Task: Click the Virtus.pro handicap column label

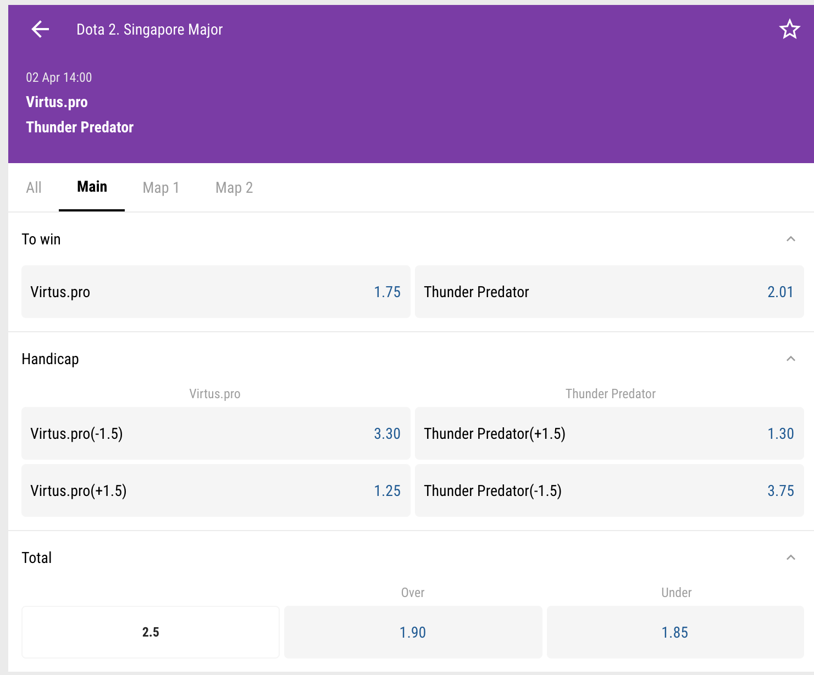Action: [215, 394]
